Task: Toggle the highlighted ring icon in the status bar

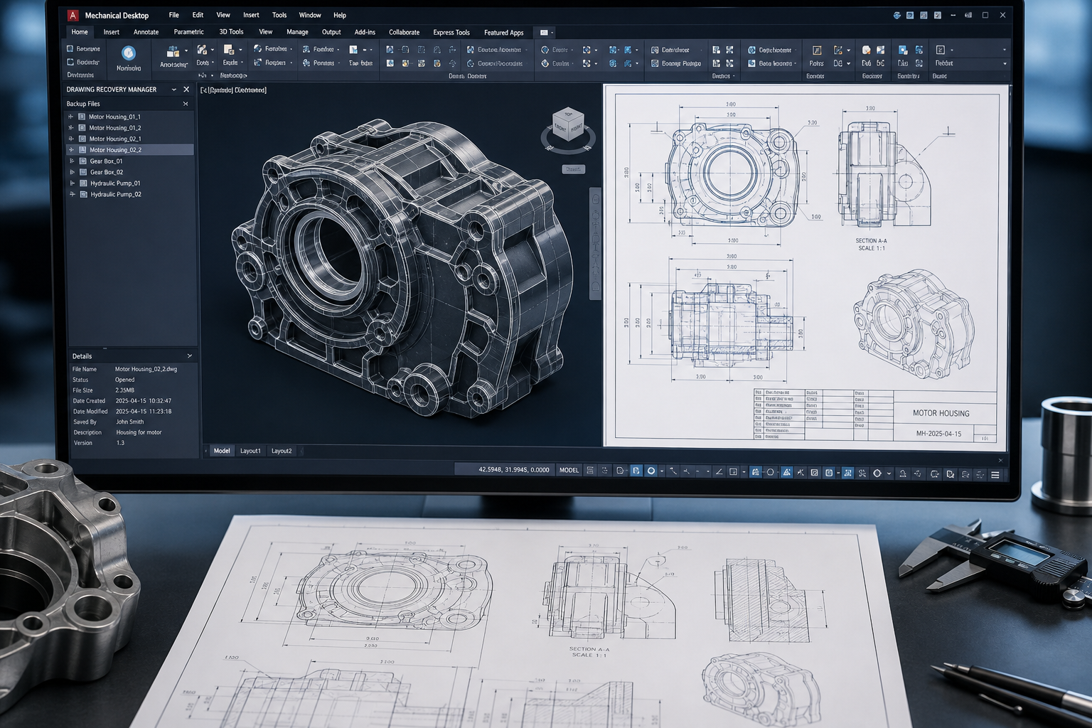Action: click(x=651, y=471)
